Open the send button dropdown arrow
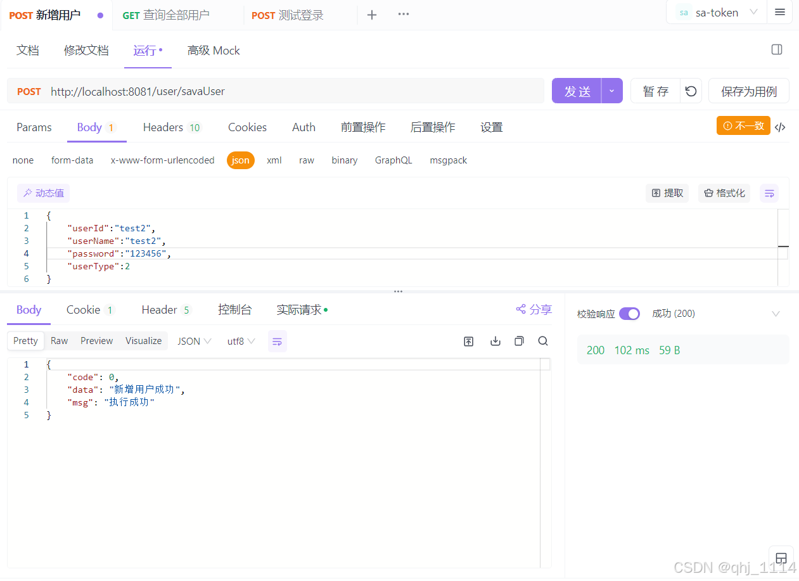The height and width of the screenshot is (581, 799). click(x=611, y=91)
